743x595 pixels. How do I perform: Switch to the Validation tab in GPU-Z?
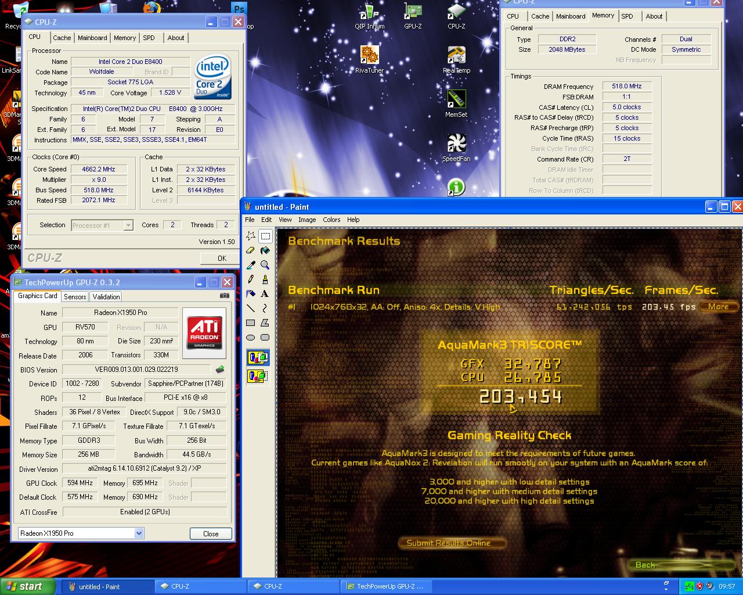(x=106, y=296)
